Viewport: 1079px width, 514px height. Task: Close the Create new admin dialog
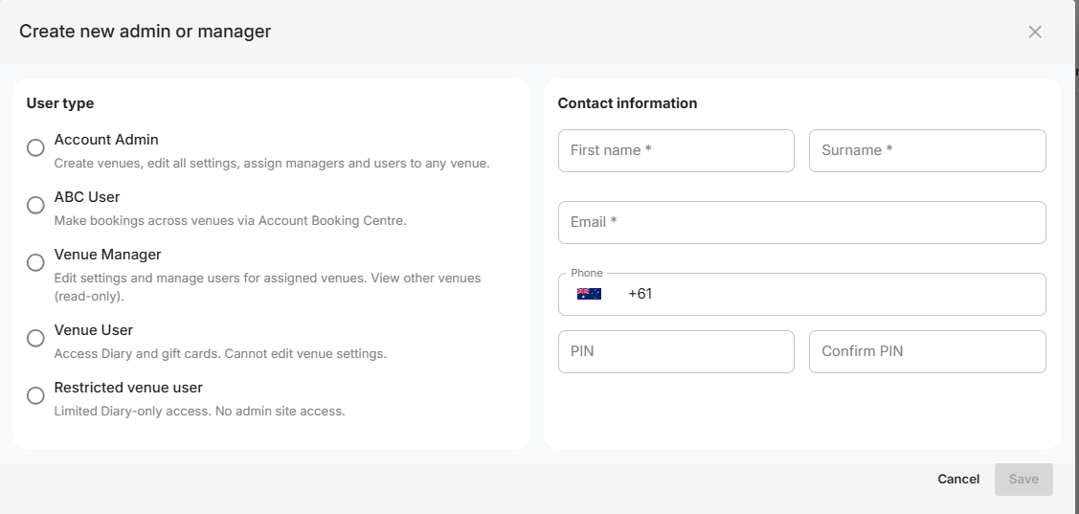(x=1034, y=32)
